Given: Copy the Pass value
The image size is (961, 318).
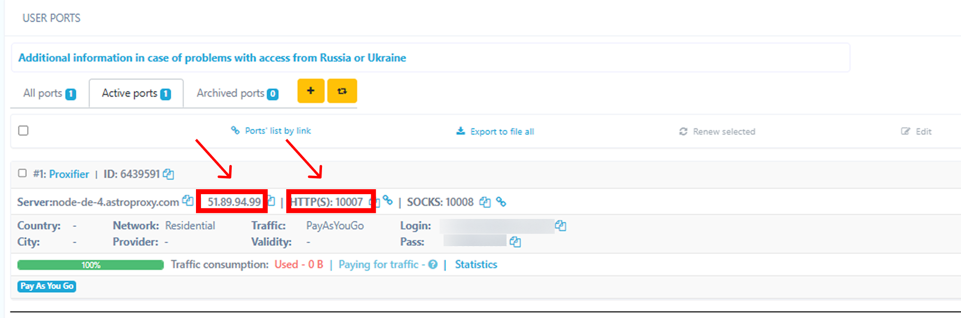Looking at the screenshot, I should coord(515,242).
